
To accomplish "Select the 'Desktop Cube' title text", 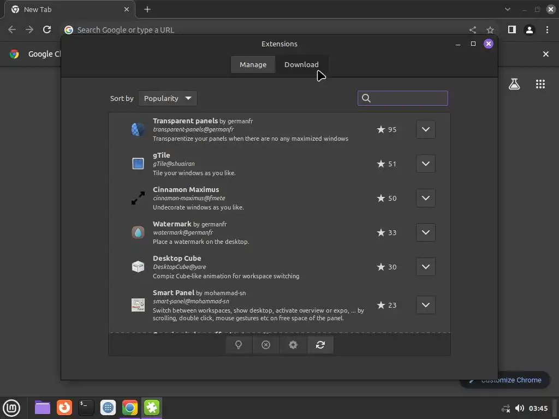I will tap(177, 258).
